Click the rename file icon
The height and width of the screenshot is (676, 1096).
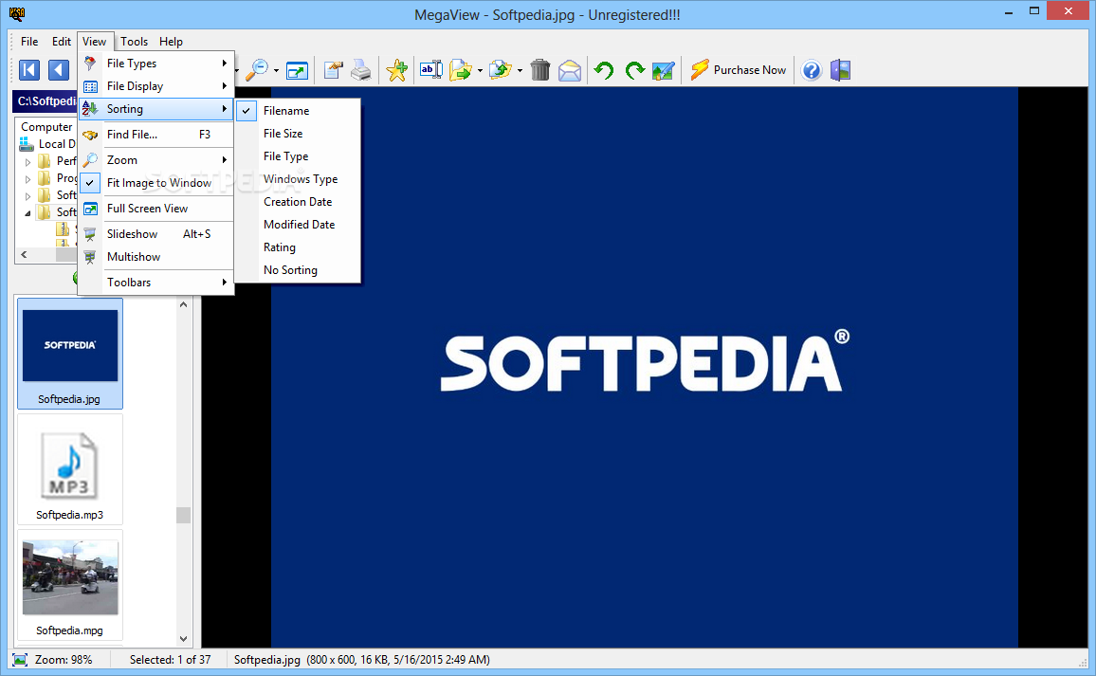coord(430,70)
